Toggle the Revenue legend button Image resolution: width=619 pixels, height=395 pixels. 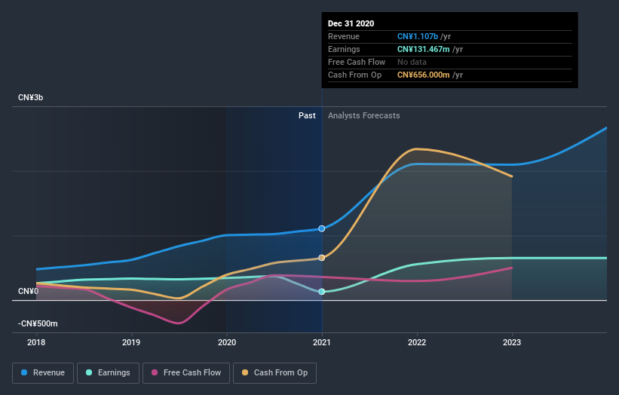pos(43,373)
